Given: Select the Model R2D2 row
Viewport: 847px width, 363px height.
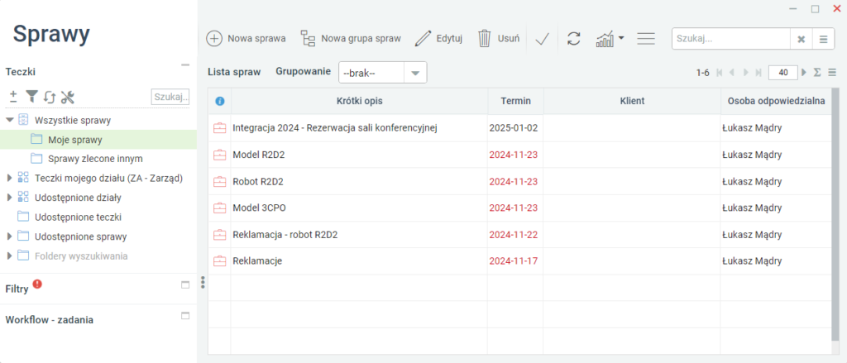Looking at the screenshot, I should [x=520, y=155].
